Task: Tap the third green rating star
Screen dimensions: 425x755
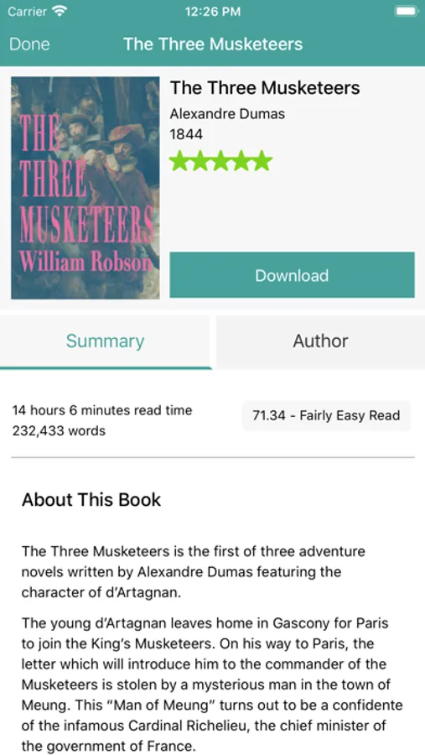Action: pos(221,161)
